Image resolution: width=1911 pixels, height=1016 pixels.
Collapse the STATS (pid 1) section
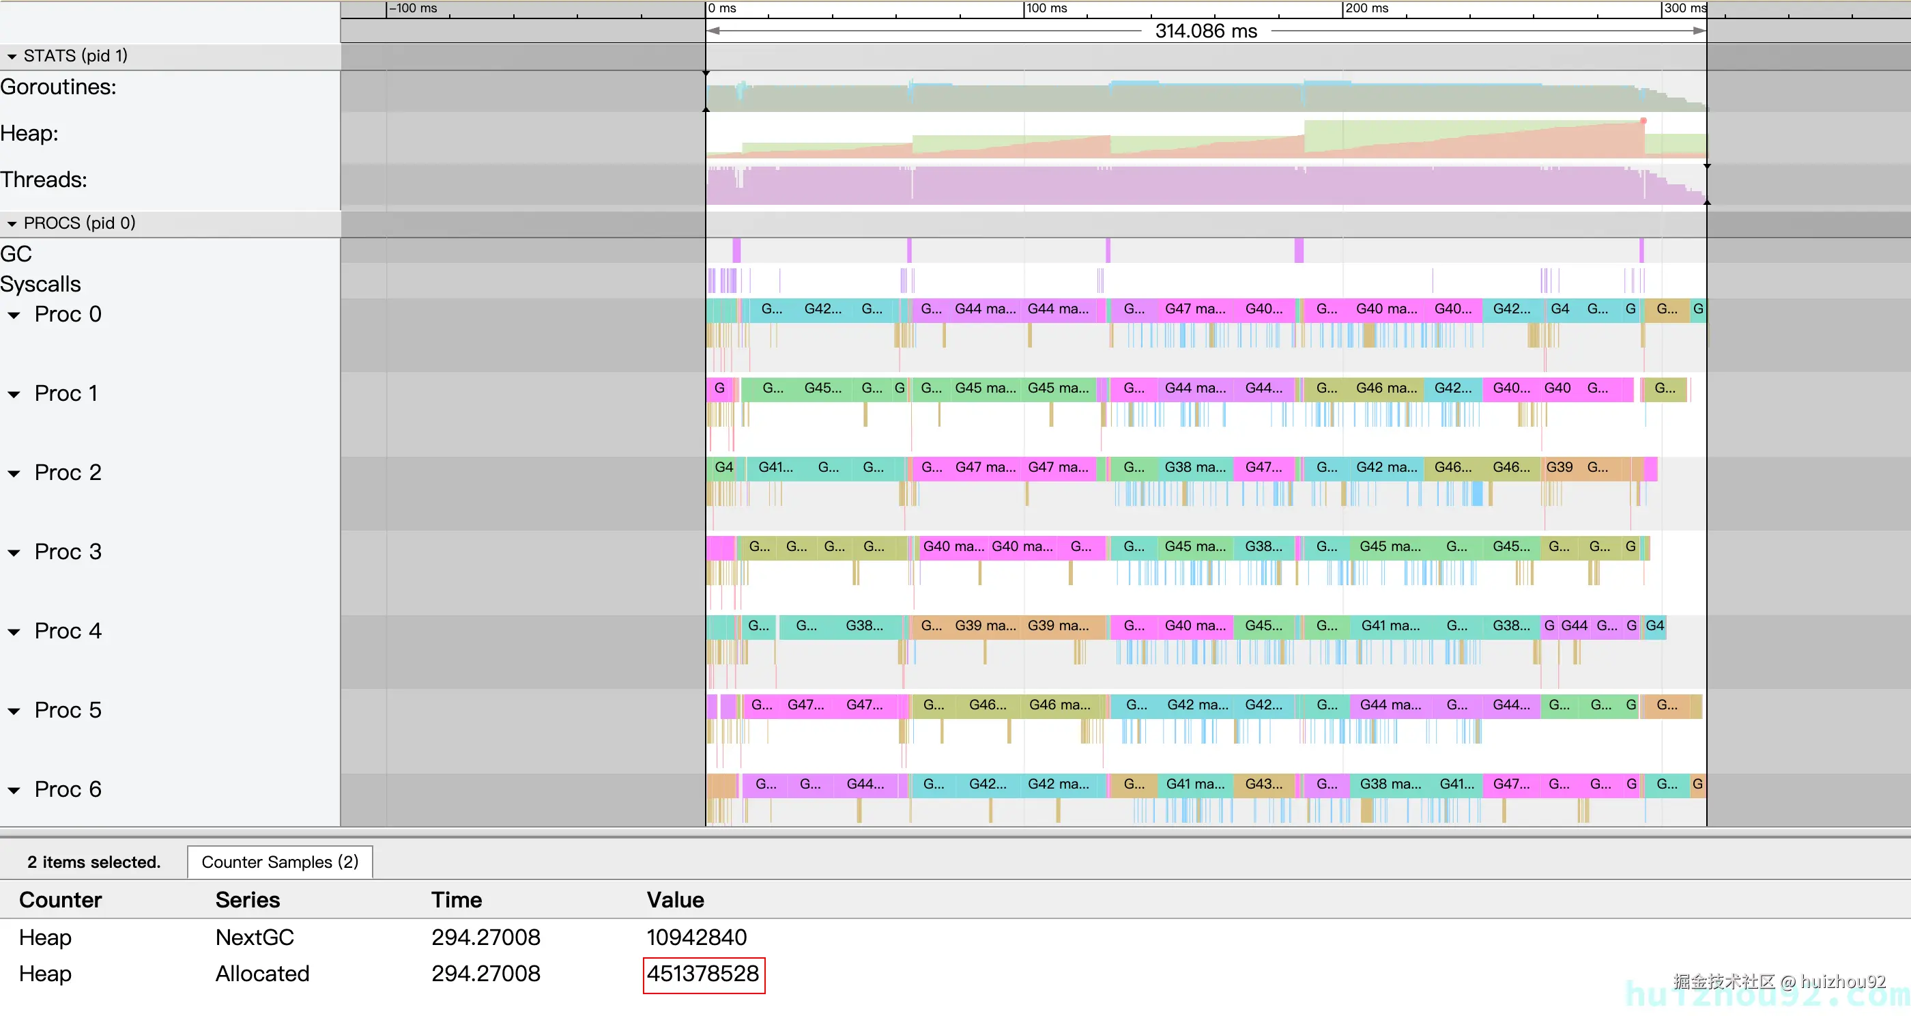12,57
